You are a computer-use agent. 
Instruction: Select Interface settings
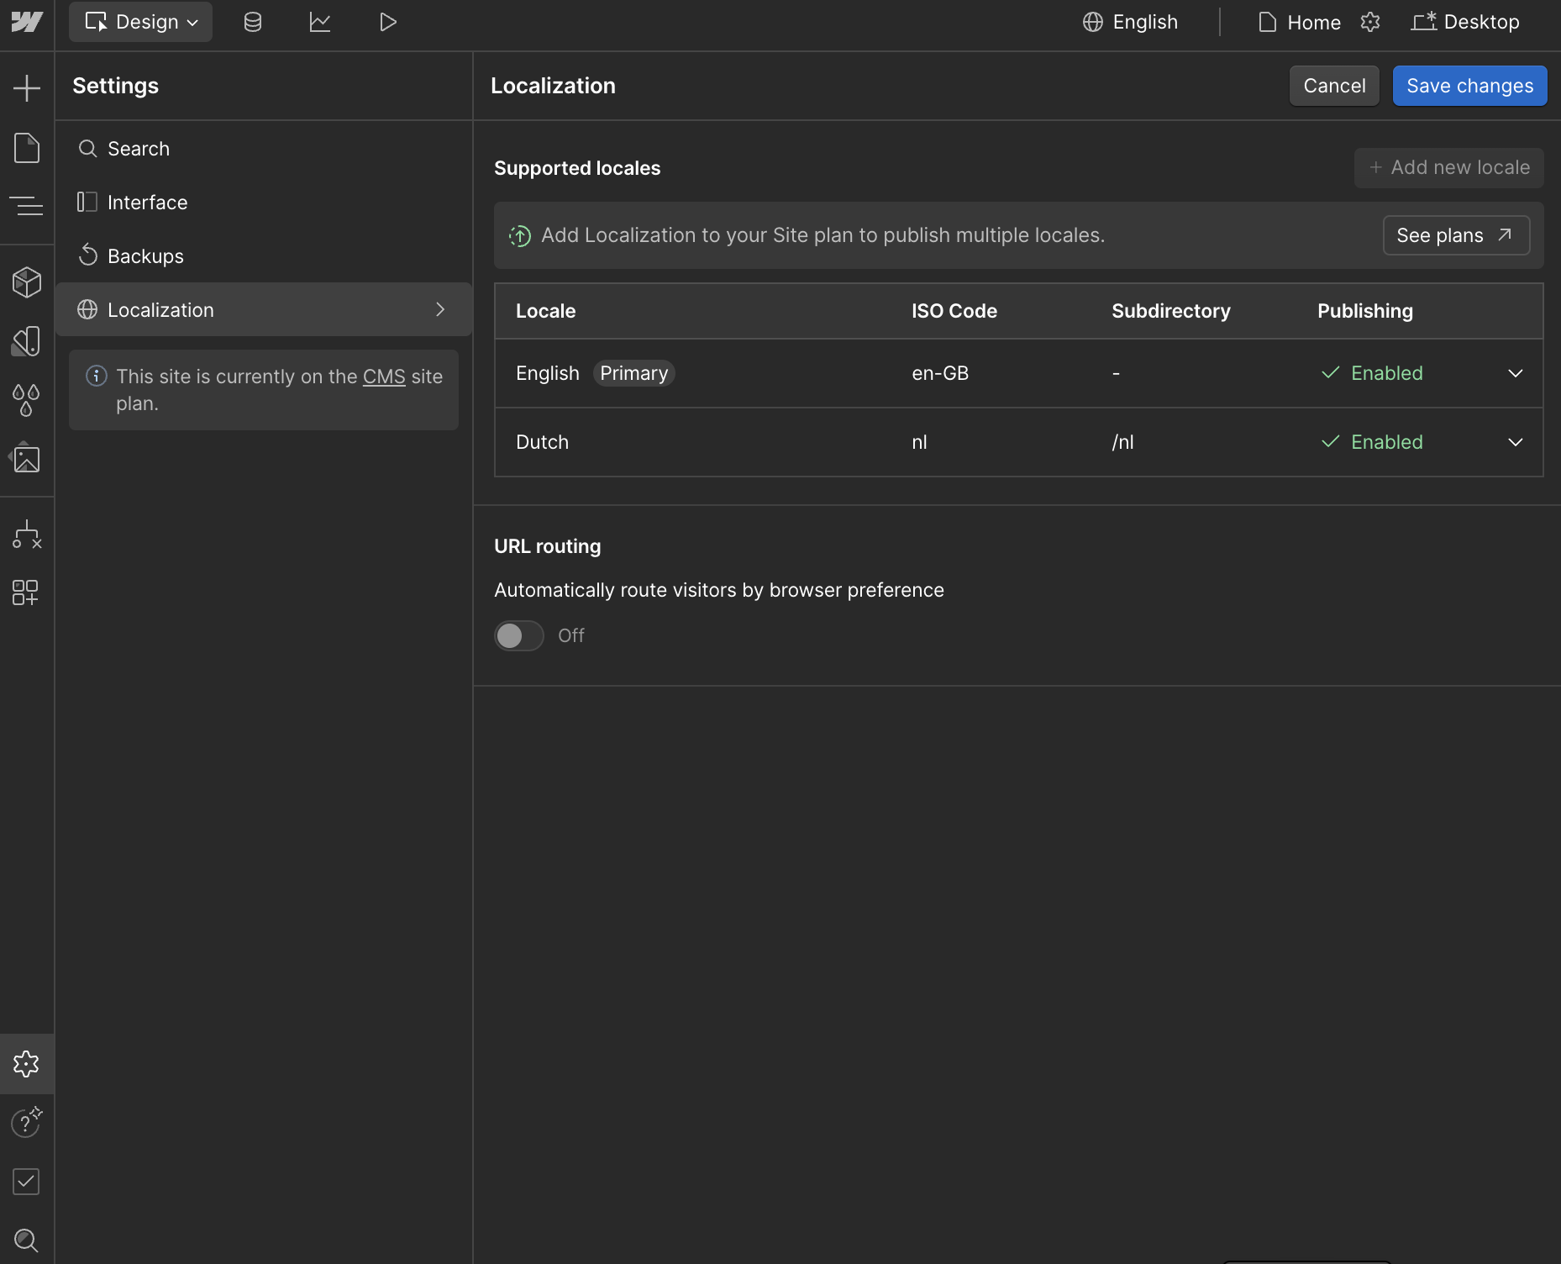(264, 203)
